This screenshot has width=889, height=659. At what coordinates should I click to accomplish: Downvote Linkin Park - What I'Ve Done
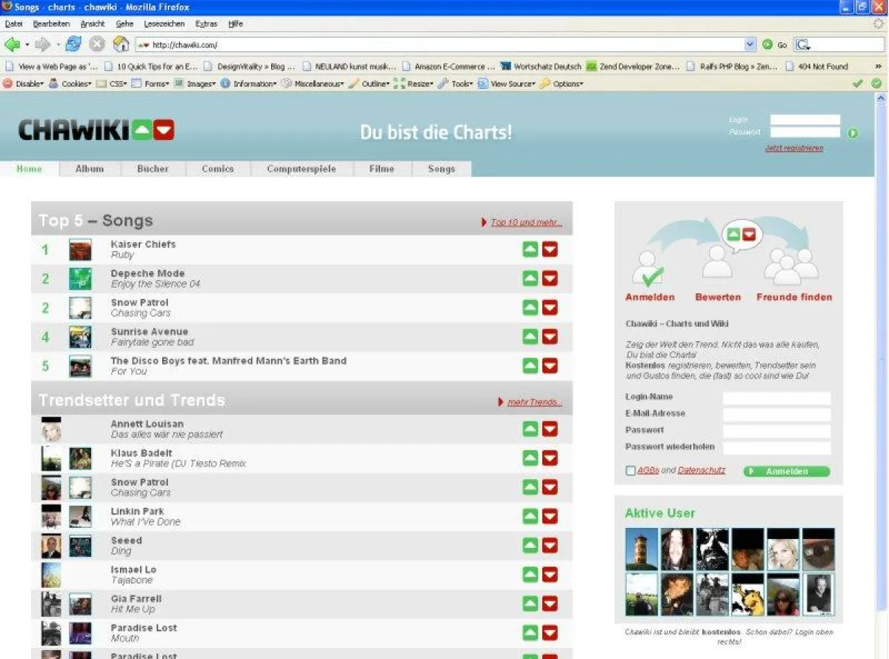point(550,516)
